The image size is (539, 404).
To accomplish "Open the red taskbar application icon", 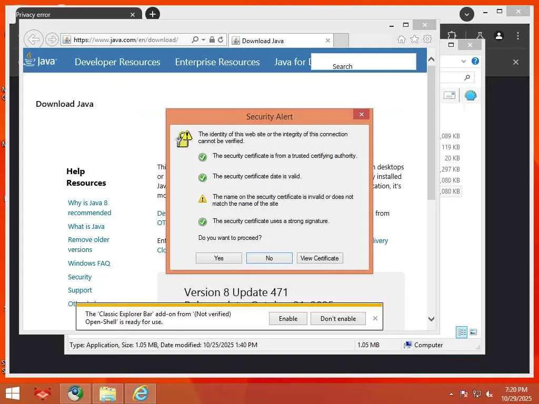I will click(43, 393).
